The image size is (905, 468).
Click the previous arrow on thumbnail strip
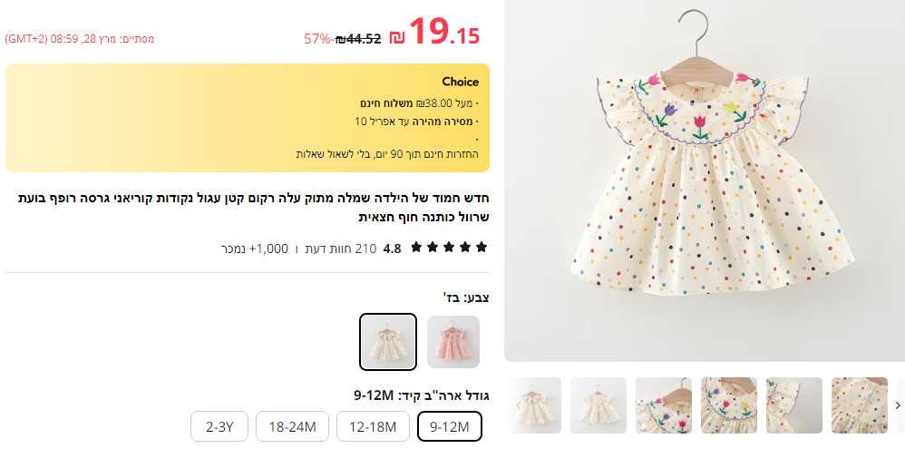[x=518, y=405]
